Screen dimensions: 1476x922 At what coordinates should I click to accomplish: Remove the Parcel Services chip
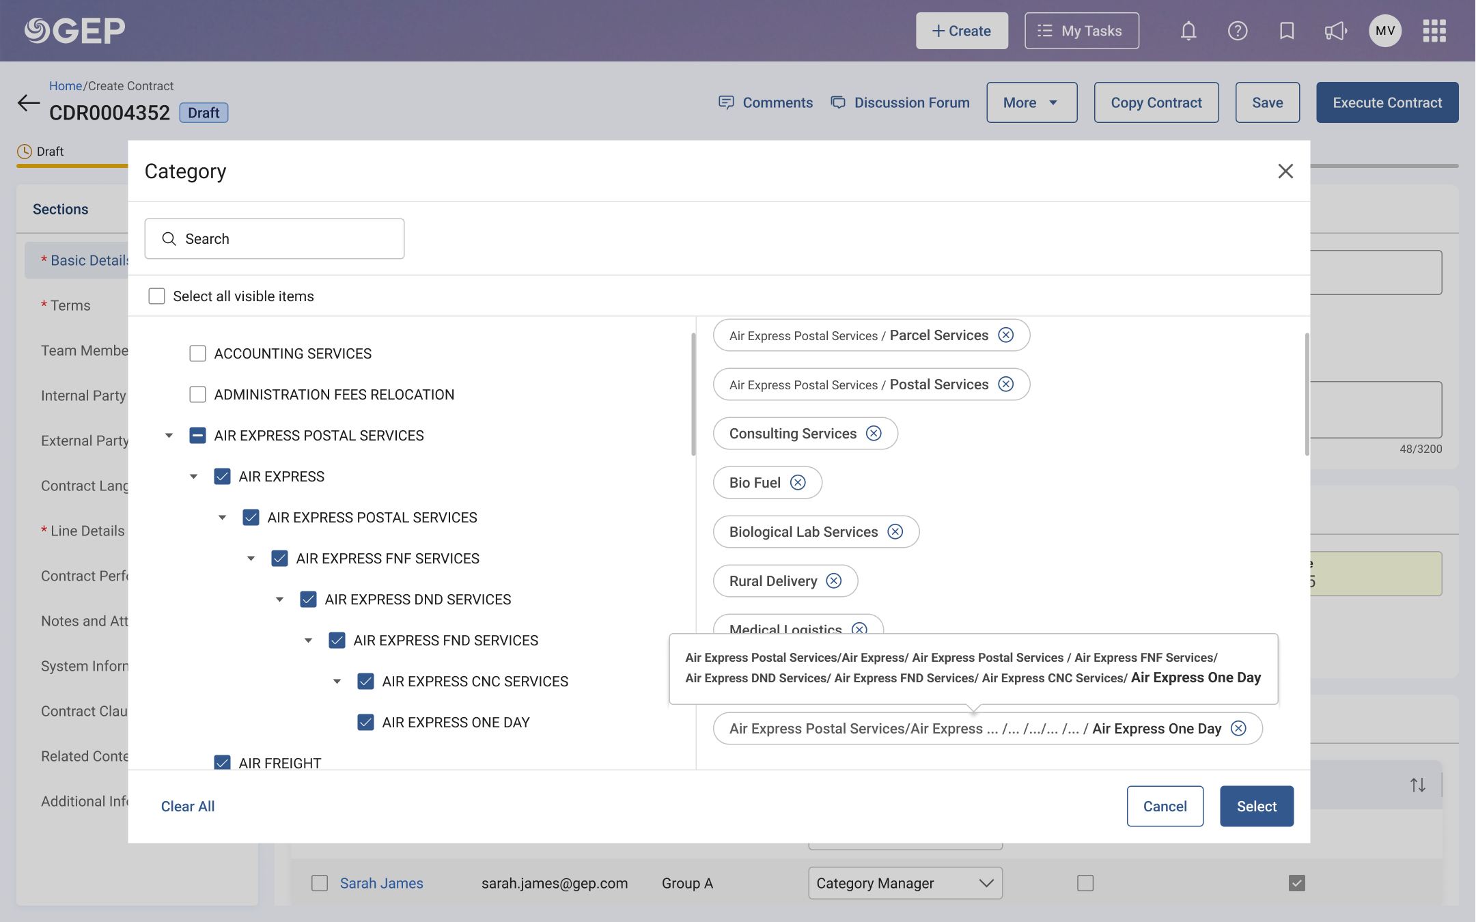(x=1006, y=335)
